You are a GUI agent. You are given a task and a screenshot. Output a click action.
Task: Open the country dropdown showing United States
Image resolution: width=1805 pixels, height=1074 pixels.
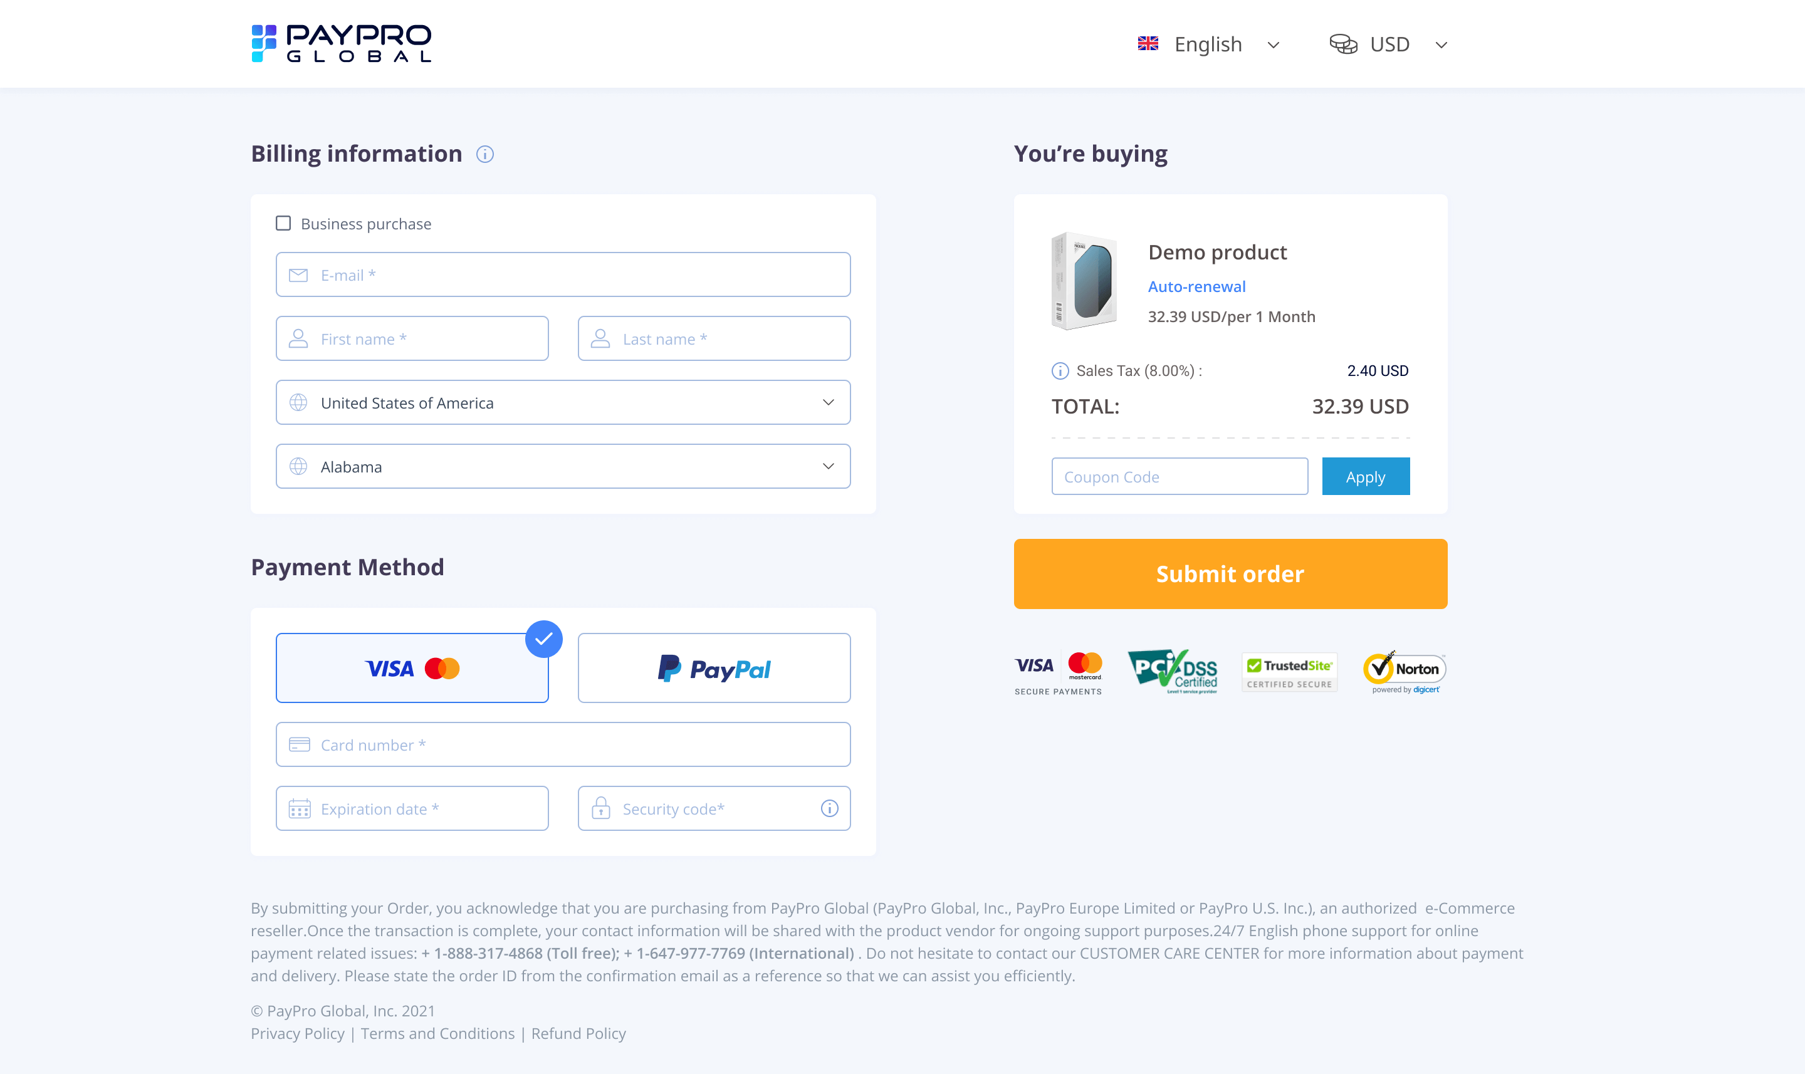click(x=563, y=402)
